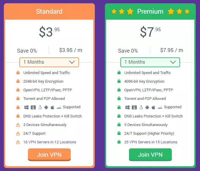Click the router icon in Premium plan

click(x=160, y=107)
